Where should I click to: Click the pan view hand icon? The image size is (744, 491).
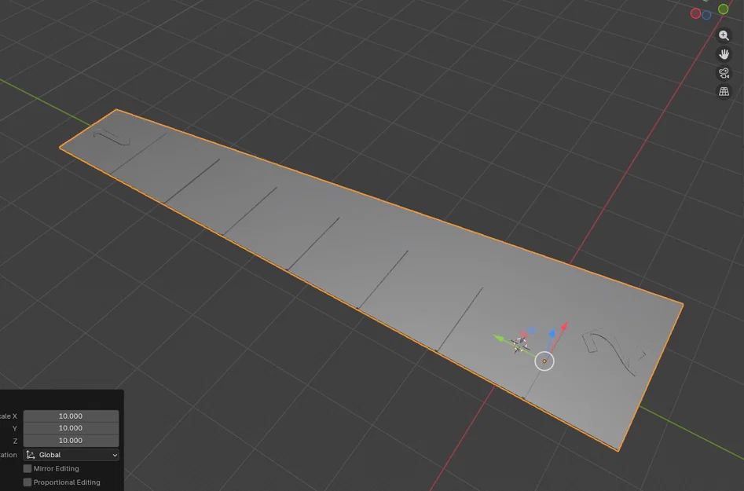[724, 54]
